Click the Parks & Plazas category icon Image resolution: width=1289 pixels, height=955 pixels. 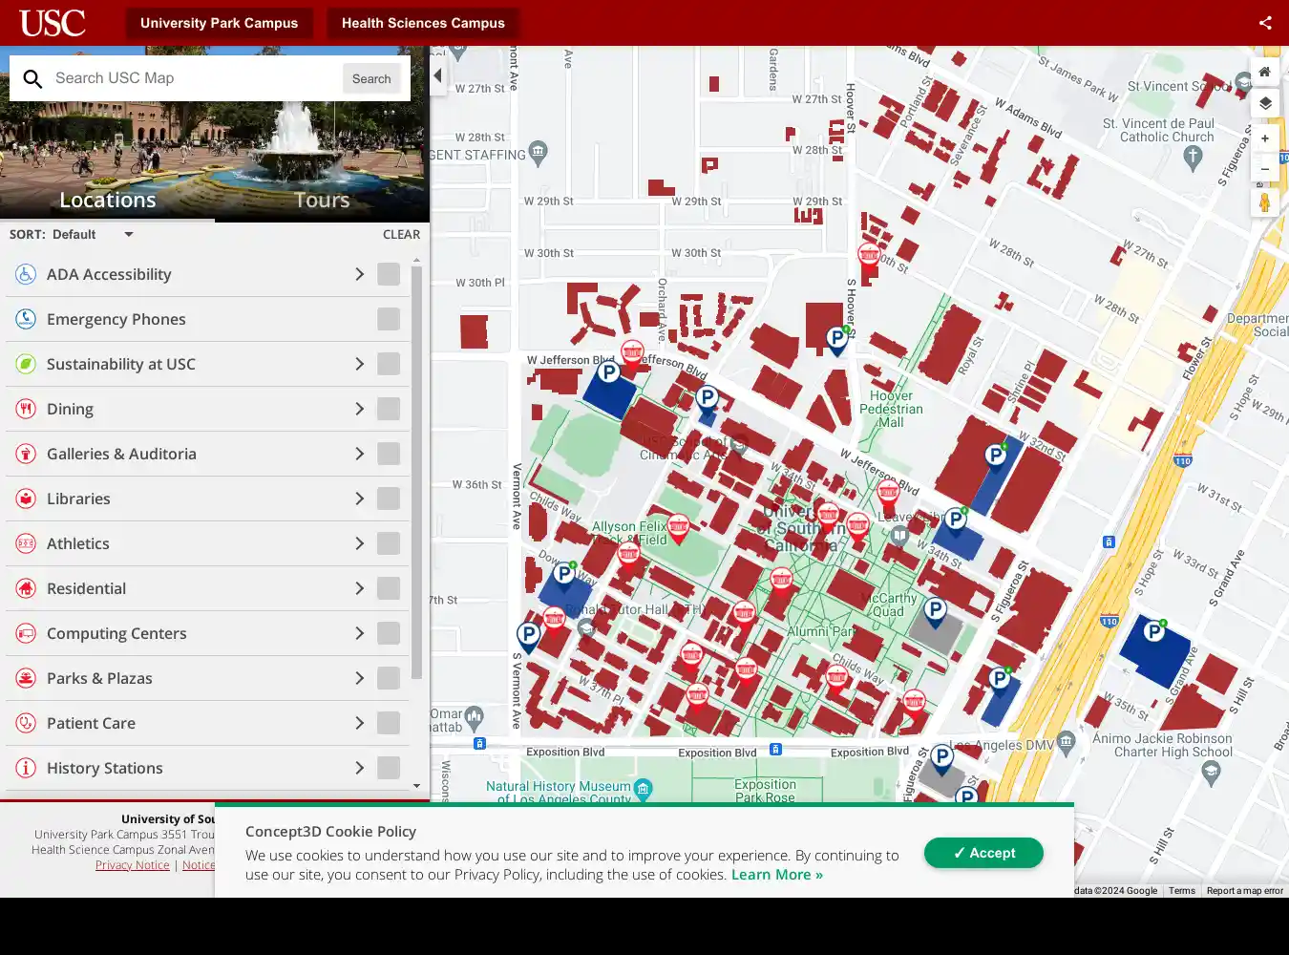click(x=26, y=678)
